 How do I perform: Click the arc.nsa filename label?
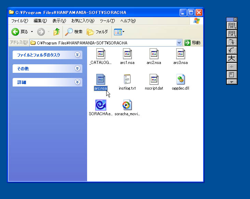pyautogui.click(x=101, y=88)
